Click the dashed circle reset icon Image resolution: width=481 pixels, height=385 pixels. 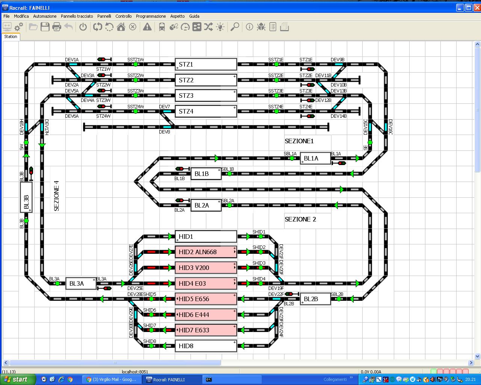click(109, 27)
